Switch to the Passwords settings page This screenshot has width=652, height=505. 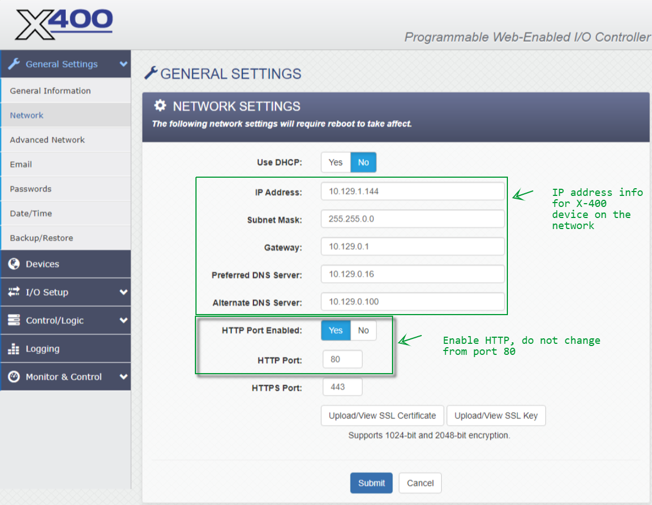[30, 189]
